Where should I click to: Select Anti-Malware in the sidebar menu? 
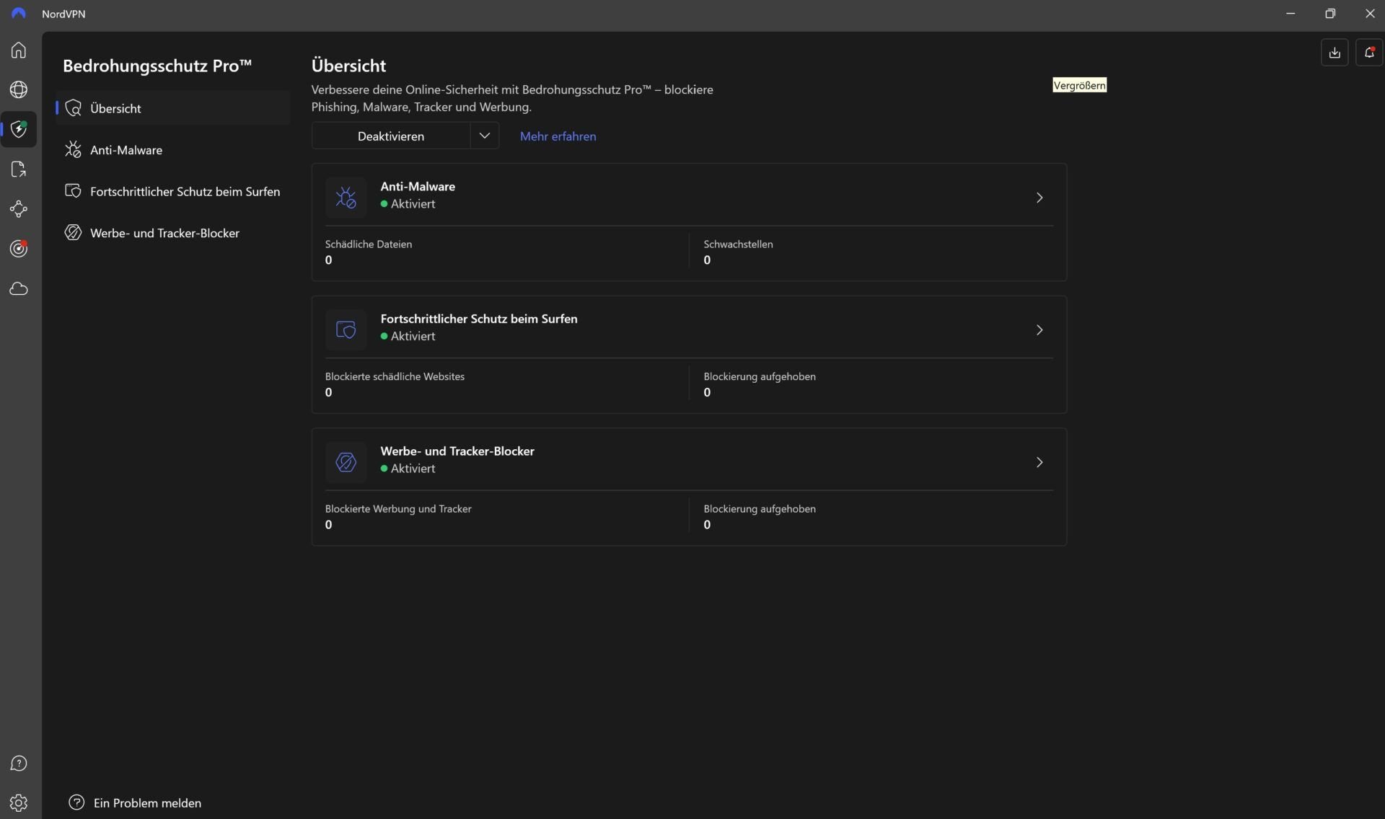point(173,150)
